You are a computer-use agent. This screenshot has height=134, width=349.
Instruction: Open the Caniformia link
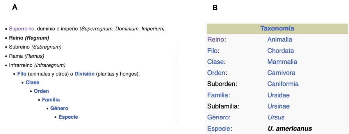[x=283, y=84]
